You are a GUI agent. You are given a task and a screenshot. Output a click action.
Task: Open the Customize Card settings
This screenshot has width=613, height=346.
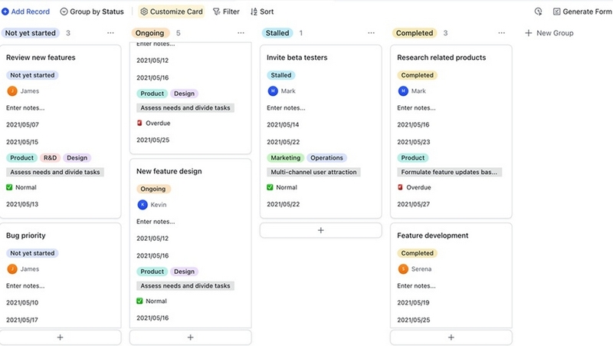[172, 12]
